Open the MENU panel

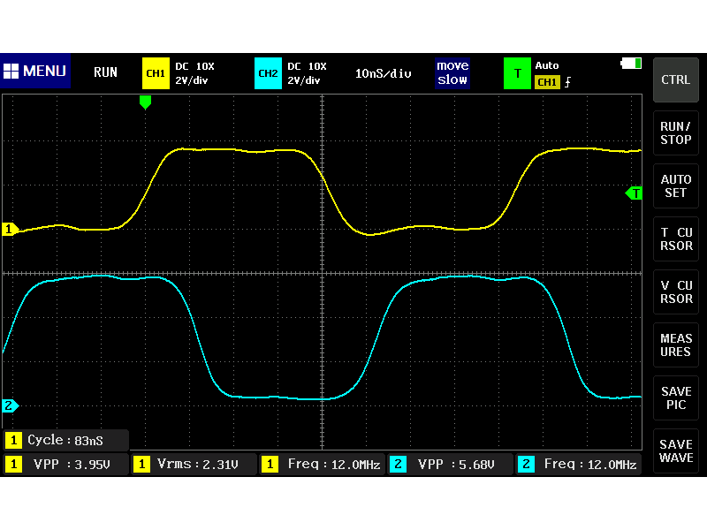(35, 72)
